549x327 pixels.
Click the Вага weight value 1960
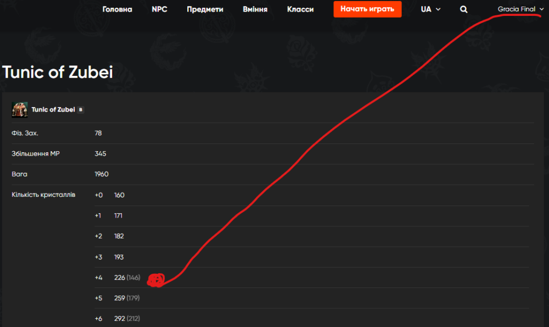click(x=102, y=174)
